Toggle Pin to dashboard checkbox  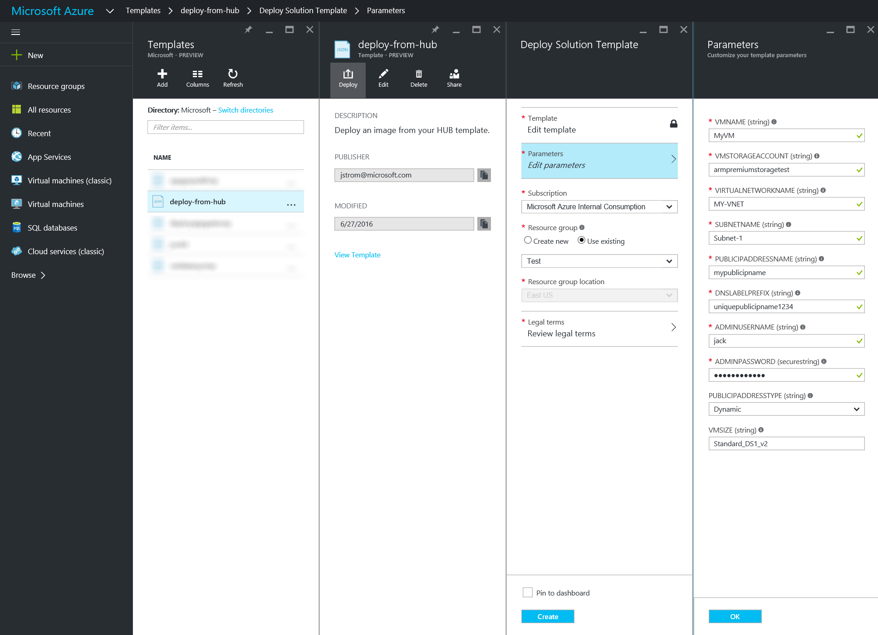[528, 593]
